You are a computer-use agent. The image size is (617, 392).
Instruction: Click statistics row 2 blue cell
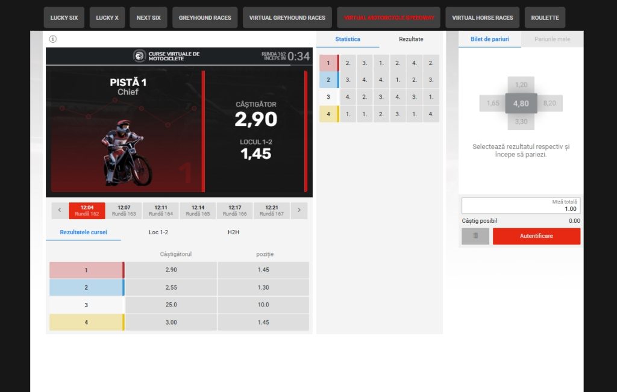point(329,80)
